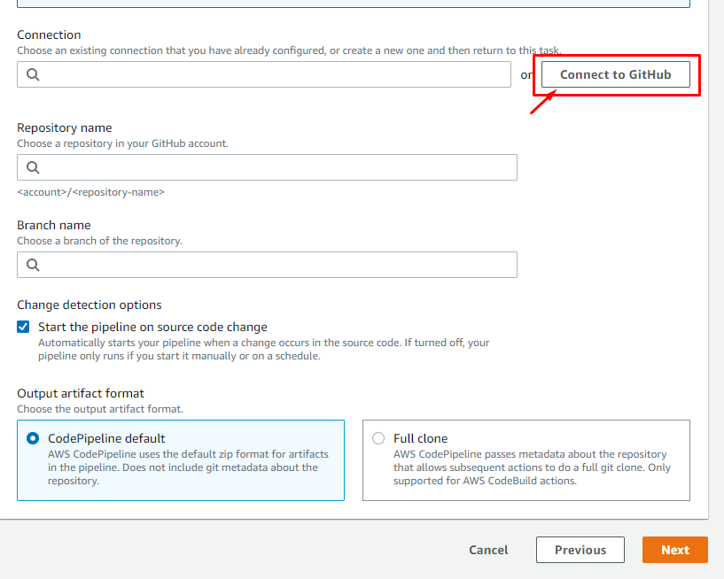Uncheck Start the pipeline on source code change

(23, 327)
